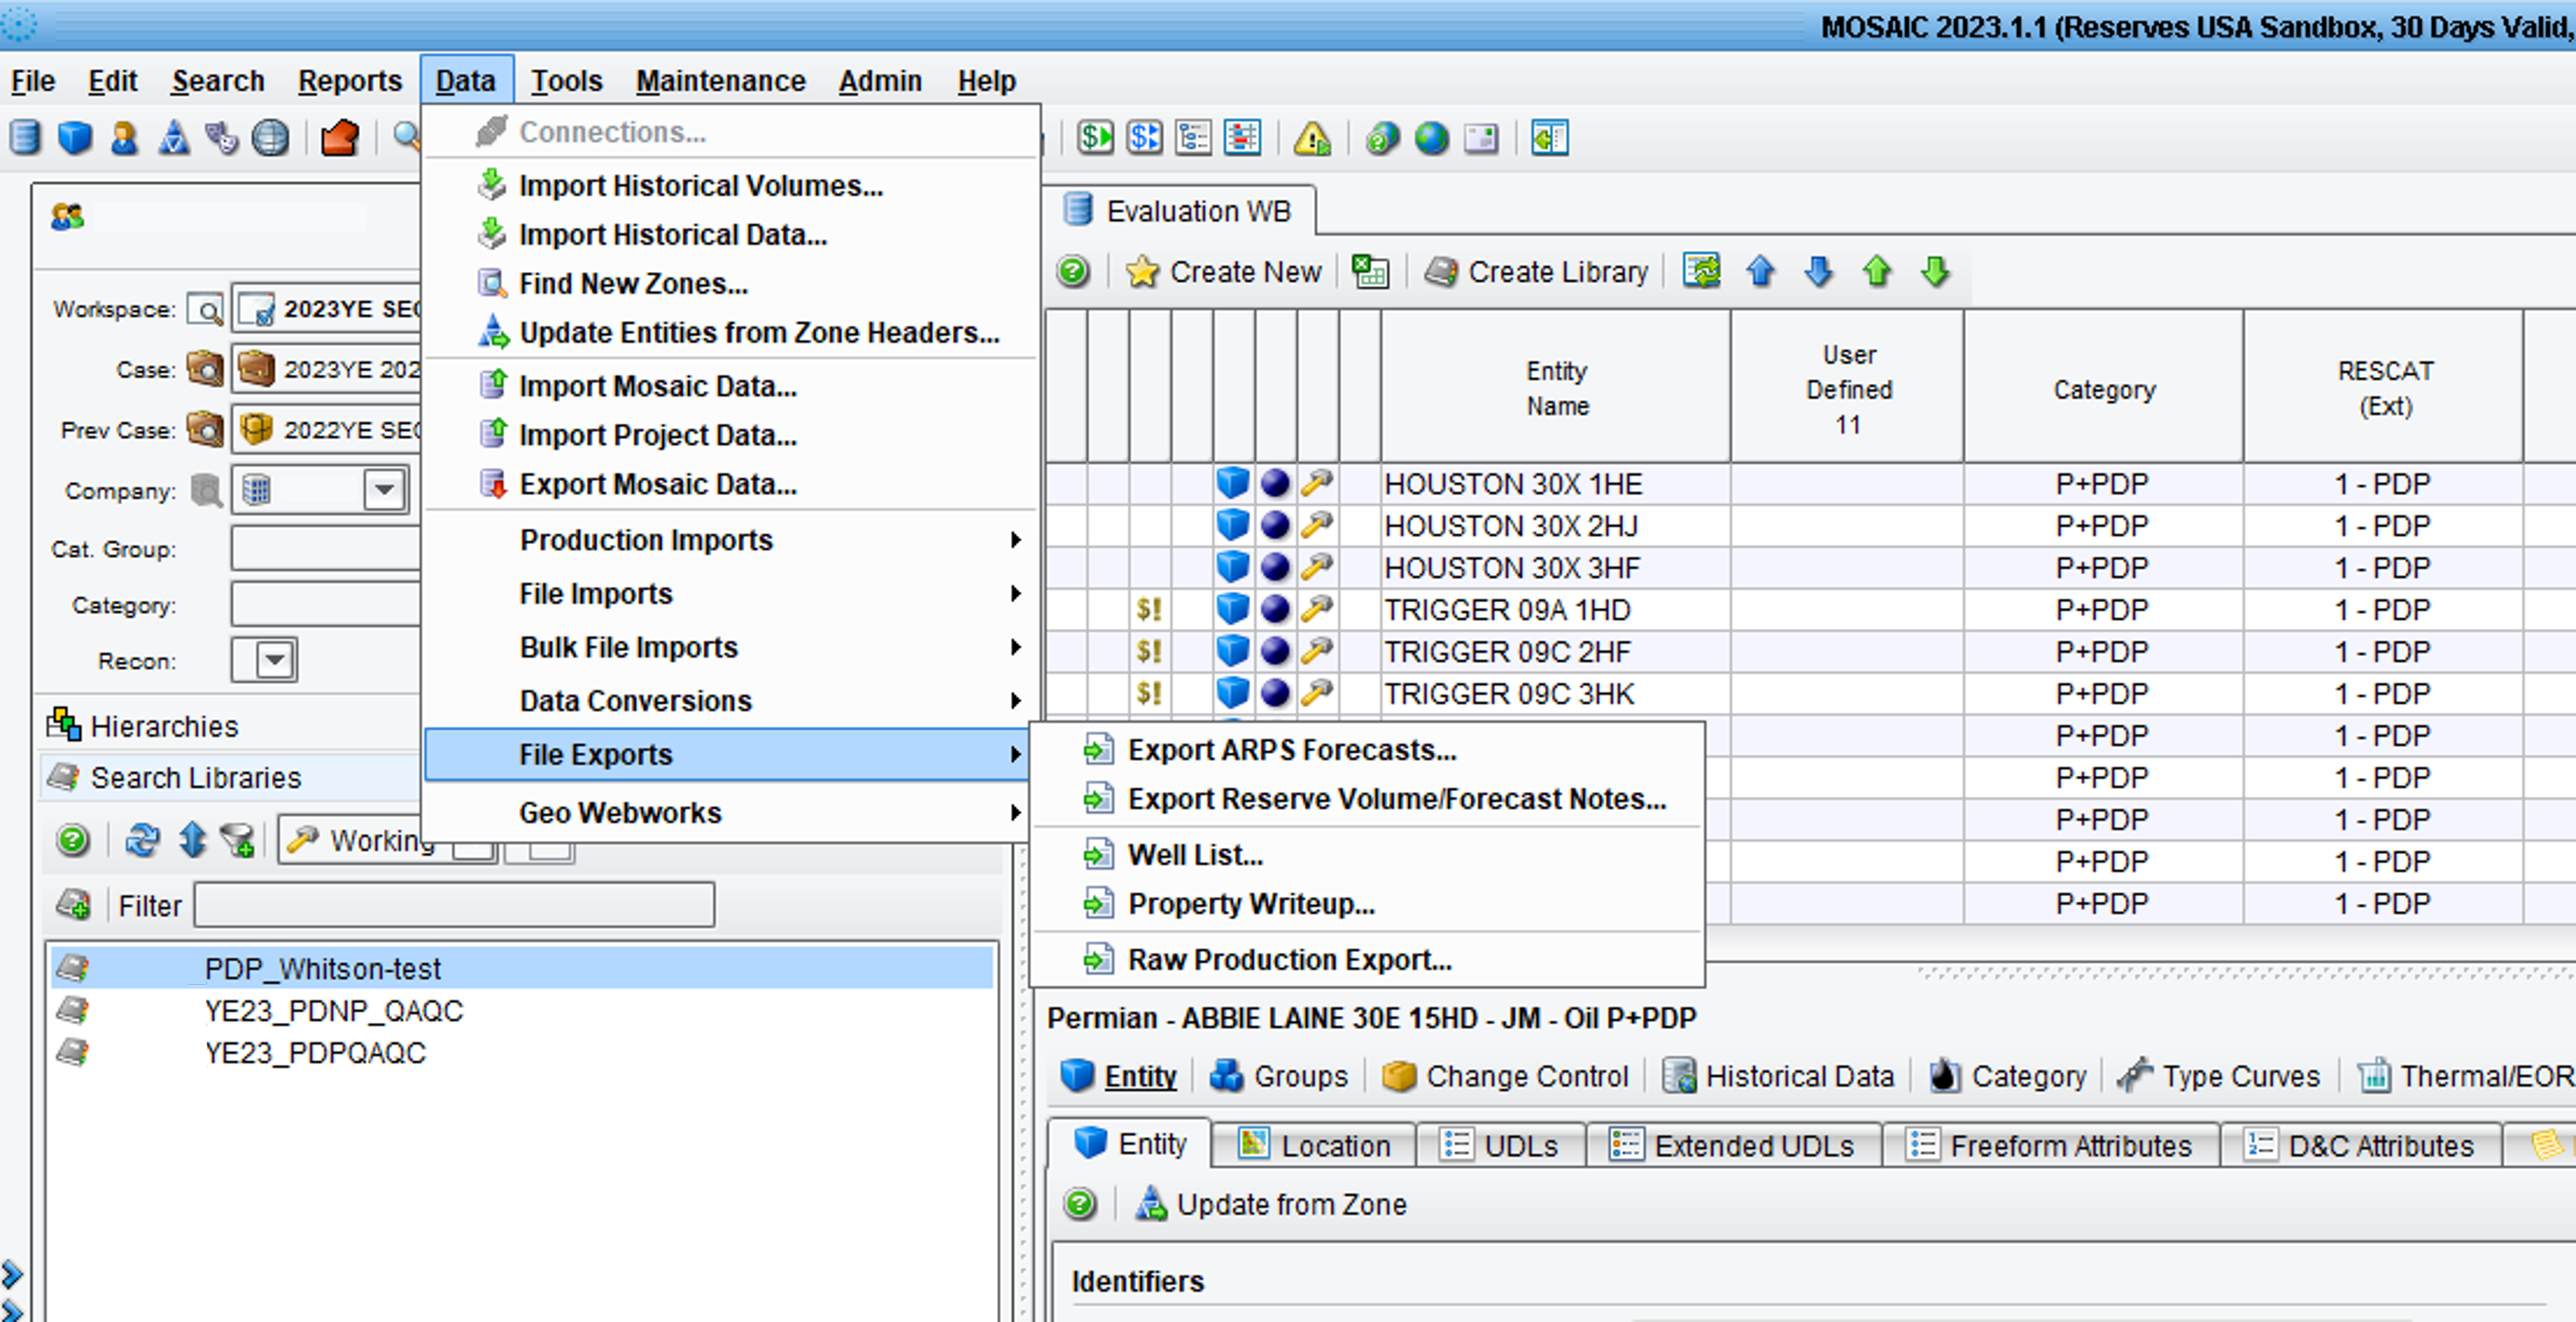The height and width of the screenshot is (1322, 2576).
Task: Click the globe icon in main toolbar
Action: pyautogui.click(x=1431, y=138)
